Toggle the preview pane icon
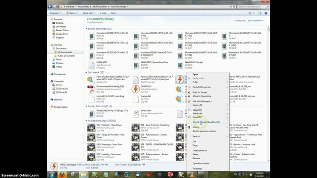This screenshot has width=317, height=178. pos(260,13)
